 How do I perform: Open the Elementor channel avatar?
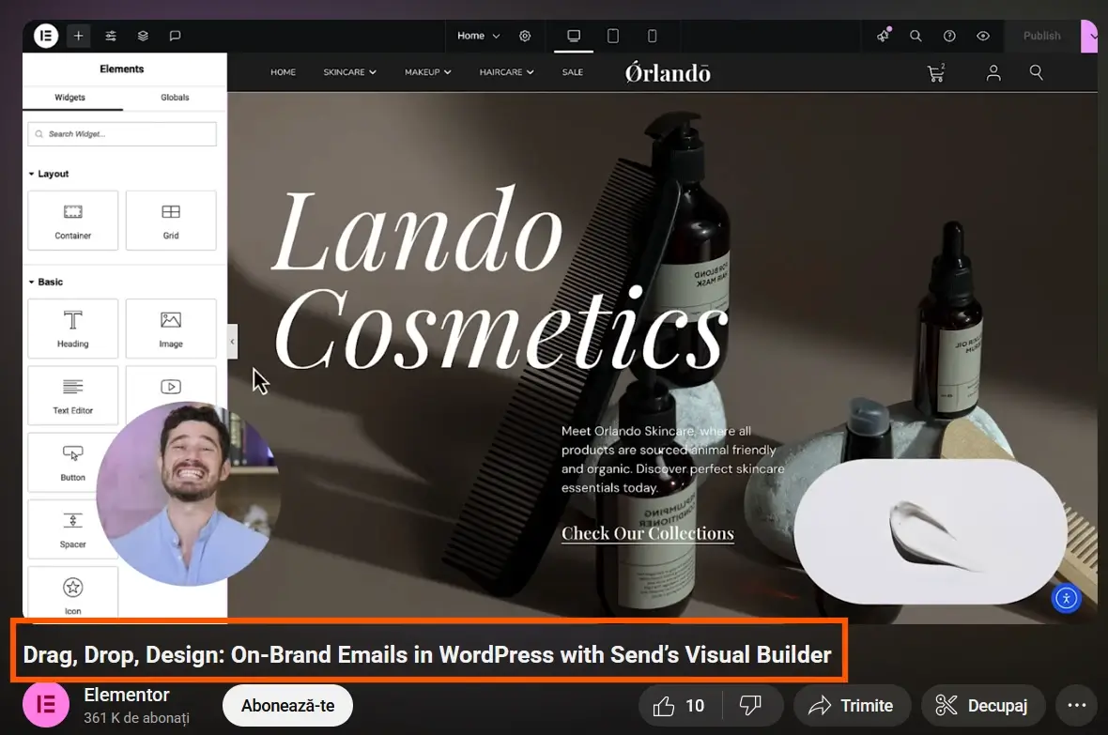(x=46, y=704)
